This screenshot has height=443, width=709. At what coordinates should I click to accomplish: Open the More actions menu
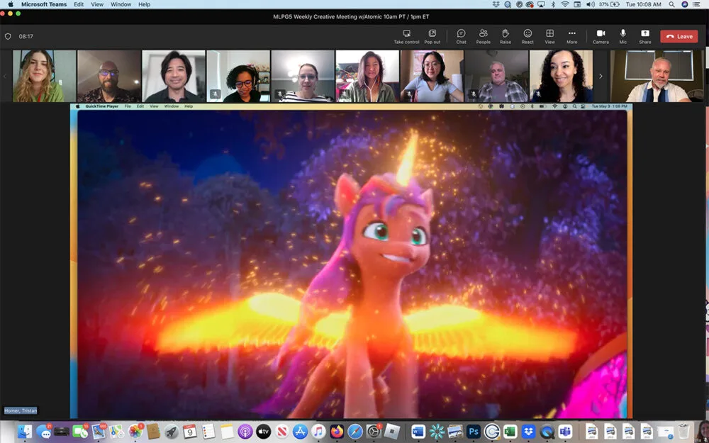pyautogui.click(x=572, y=37)
